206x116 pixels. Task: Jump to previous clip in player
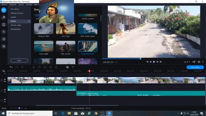coord(147,62)
